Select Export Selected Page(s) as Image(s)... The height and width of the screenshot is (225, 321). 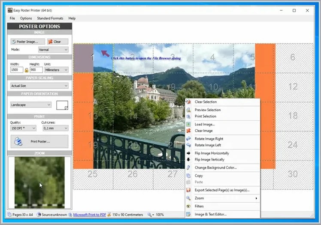click(x=223, y=190)
